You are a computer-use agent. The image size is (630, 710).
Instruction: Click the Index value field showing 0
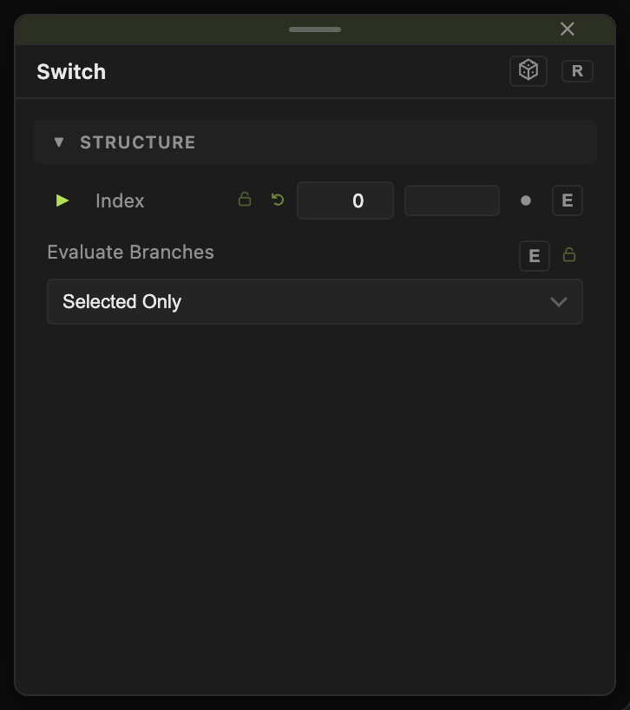[345, 201]
